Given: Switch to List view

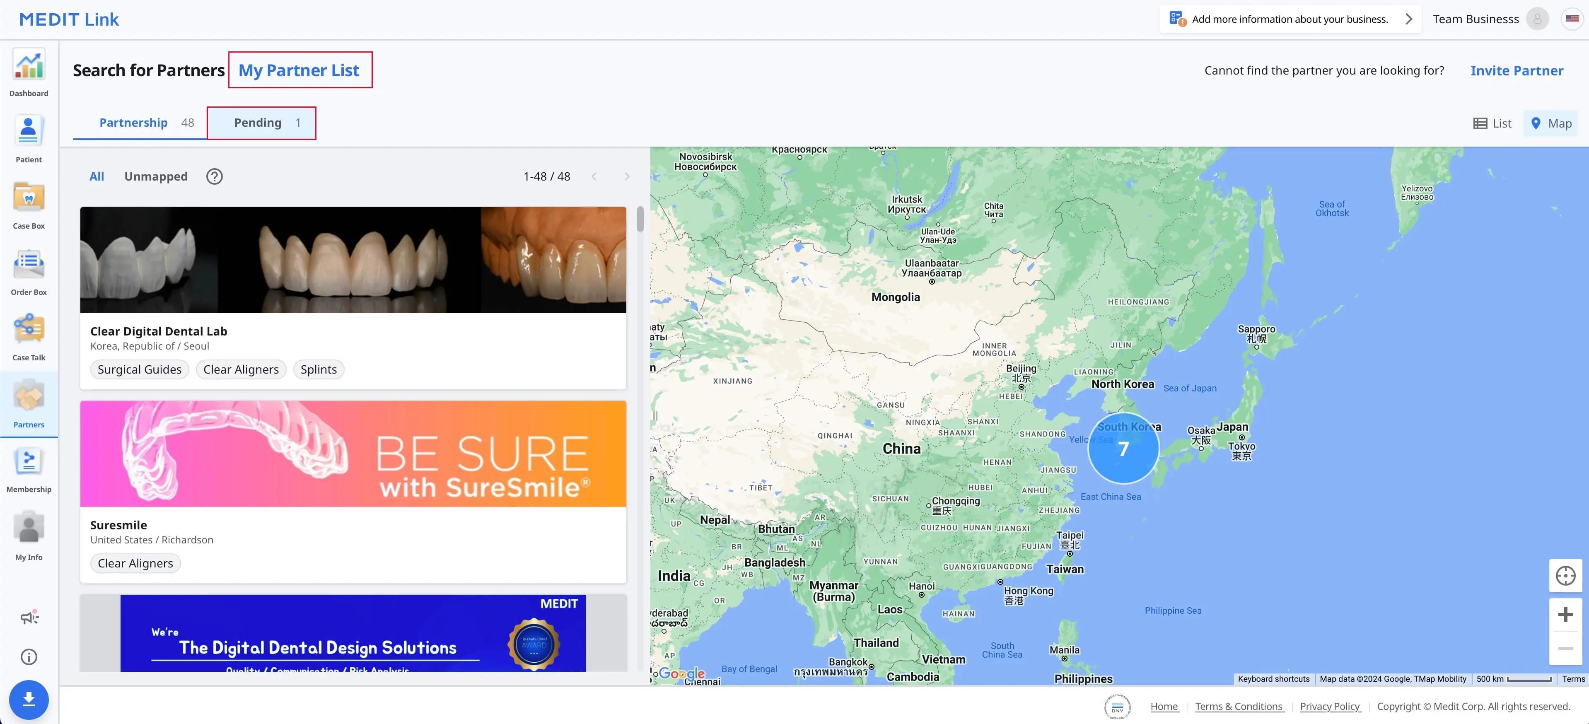Looking at the screenshot, I should (1492, 123).
